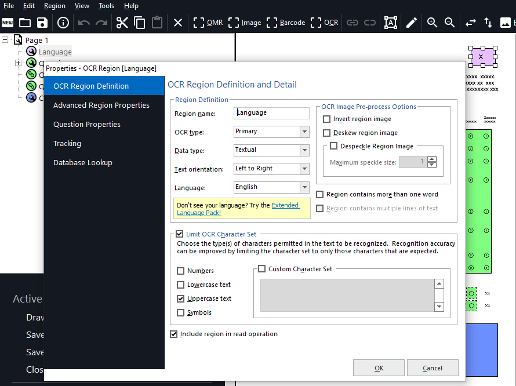Click the link regions chain icon

(352, 23)
